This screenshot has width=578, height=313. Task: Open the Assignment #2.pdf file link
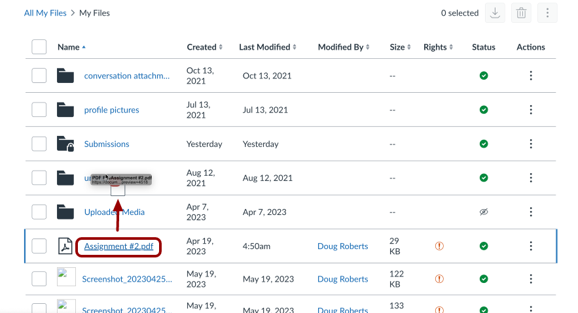click(x=118, y=246)
